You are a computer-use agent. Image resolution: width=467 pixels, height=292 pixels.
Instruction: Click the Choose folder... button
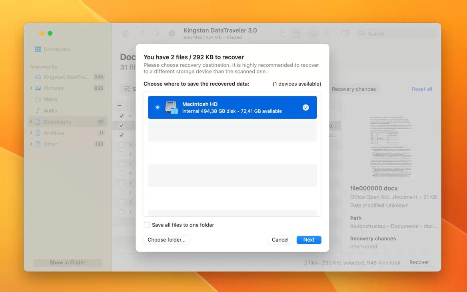point(167,240)
